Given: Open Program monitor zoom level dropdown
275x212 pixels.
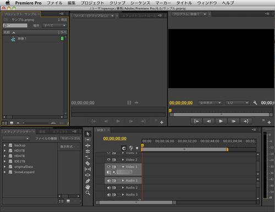Looking at the screenshot, I should pyautogui.click(x=210, y=103).
